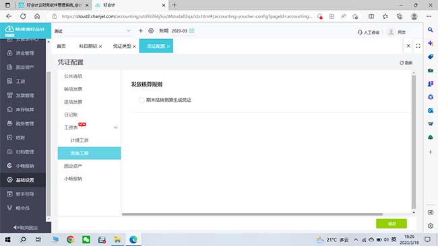The image size is (438, 246).
Task: Click the Edge favorites star icon
Action: (x=385, y=16)
